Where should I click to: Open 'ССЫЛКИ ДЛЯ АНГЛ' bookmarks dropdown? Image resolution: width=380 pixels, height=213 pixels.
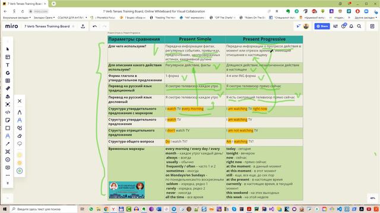[x=72, y=18]
